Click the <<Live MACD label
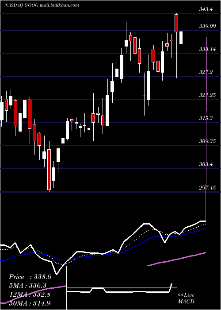The image size is (221, 310). tap(186, 298)
